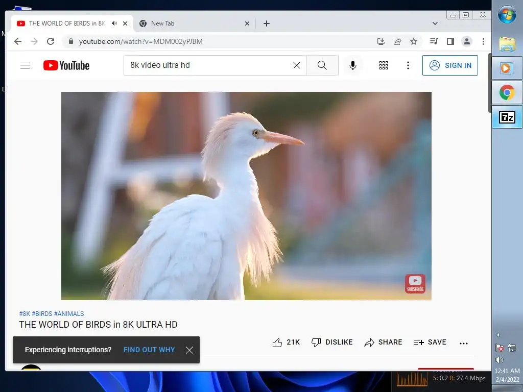Mute the tab audio speaker icon
Viewport: 523px width, 392px height.
click(x=114, y=23)
